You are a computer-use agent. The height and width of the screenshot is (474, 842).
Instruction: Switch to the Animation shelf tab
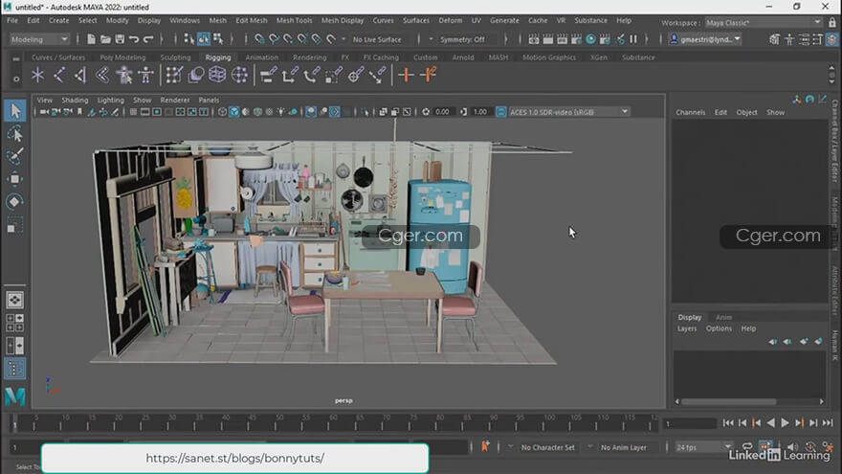coord(261,56)
